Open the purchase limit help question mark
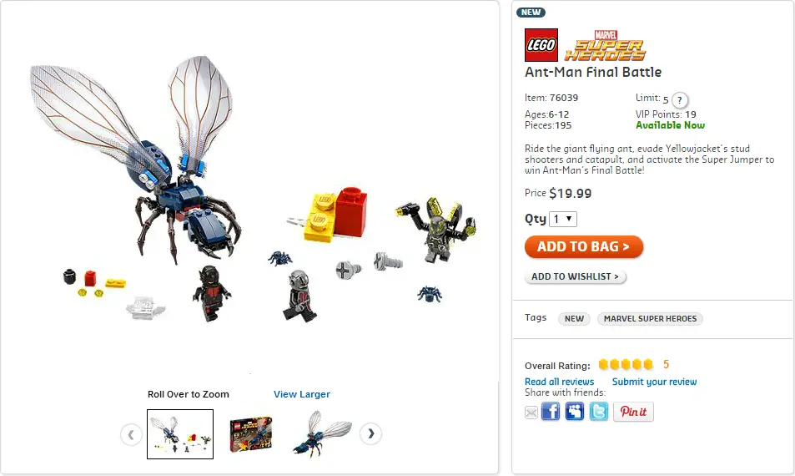 tap(680, 100)
